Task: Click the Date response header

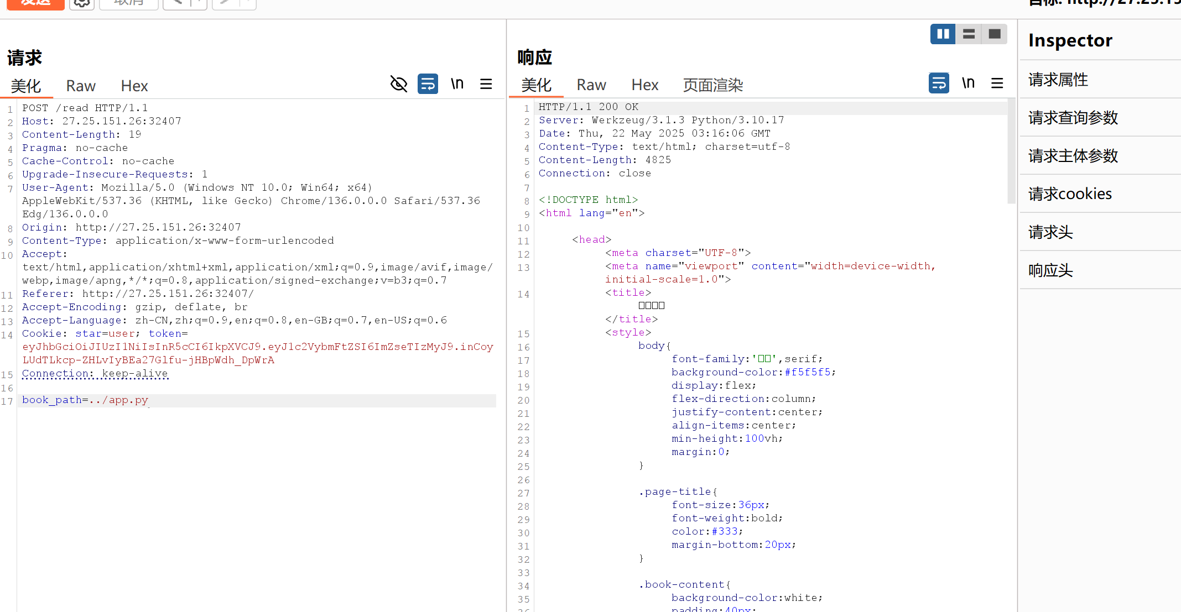Action: [x=655, y=133]
